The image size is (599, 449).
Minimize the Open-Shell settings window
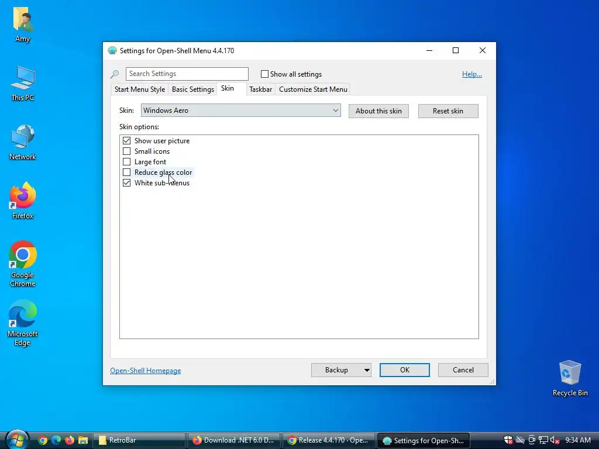click(x=429, y=50)
